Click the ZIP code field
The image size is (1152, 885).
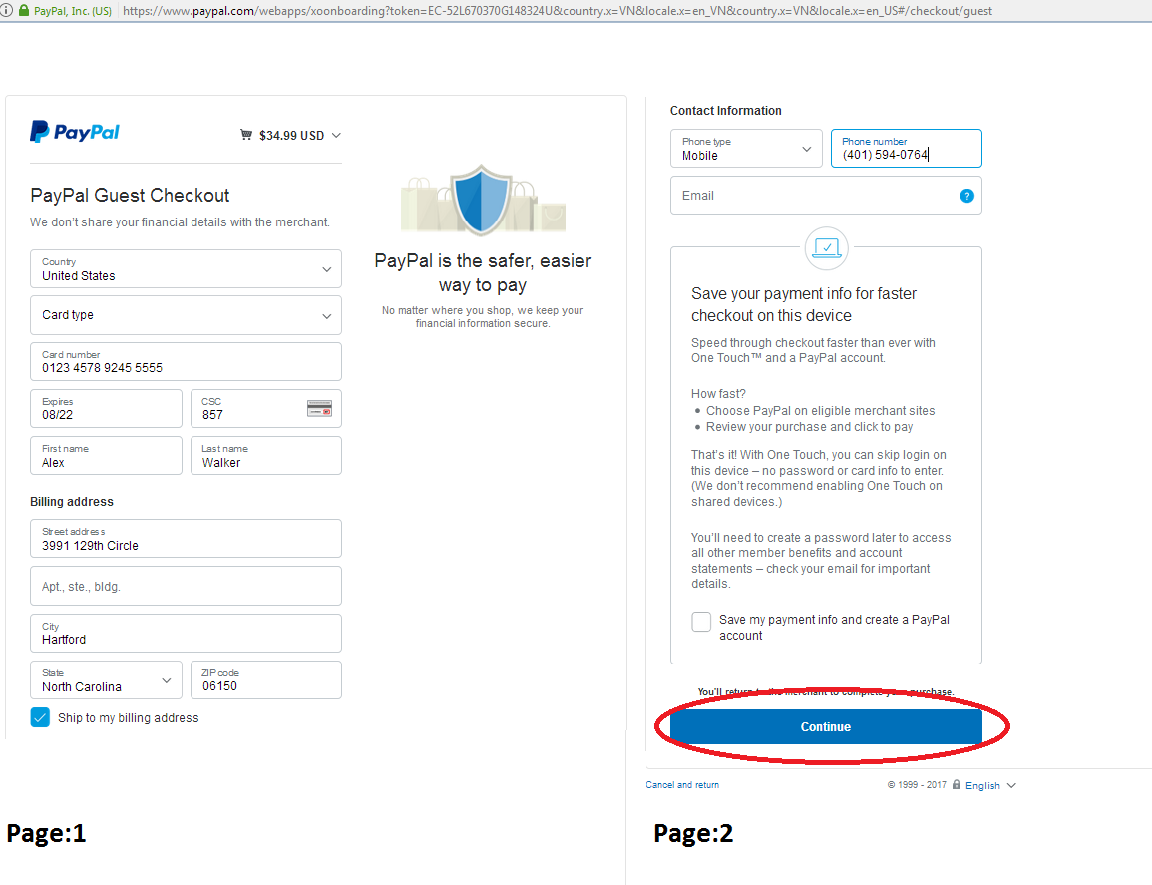tap(266, 679)
